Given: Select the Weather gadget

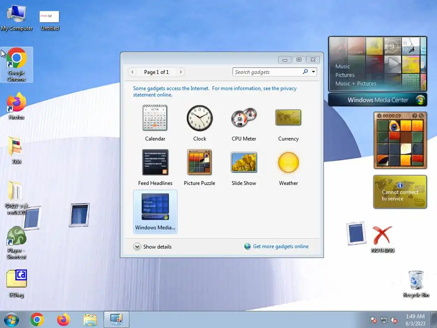Looking at the screenshot, I should tap(288, 167).
